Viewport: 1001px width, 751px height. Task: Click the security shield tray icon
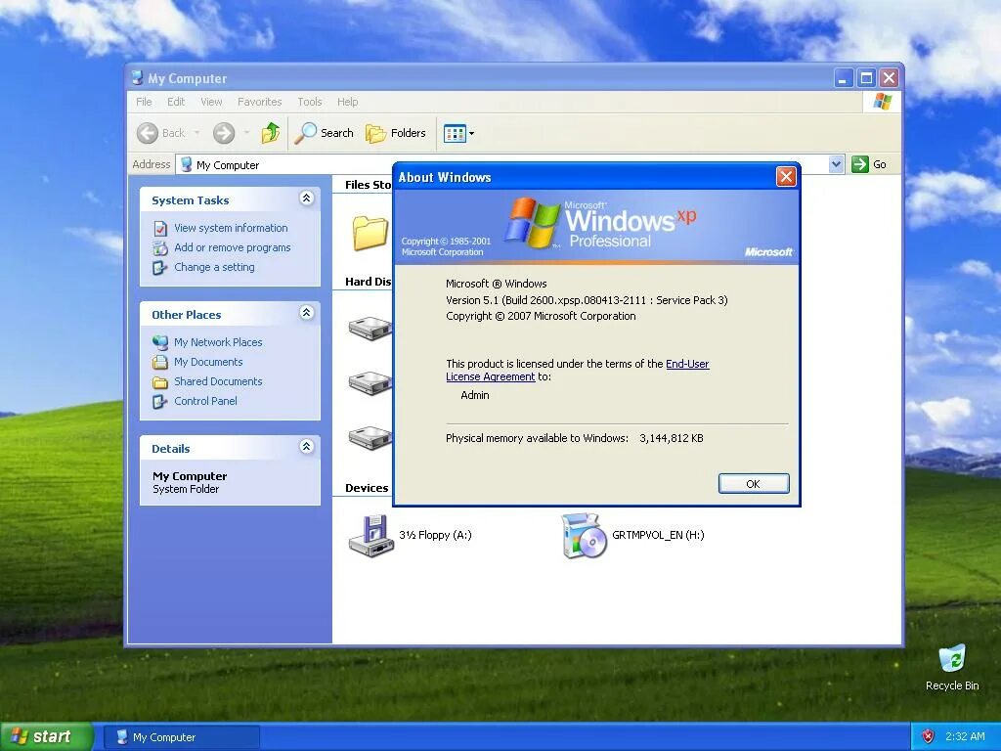(x=929, y=736)
